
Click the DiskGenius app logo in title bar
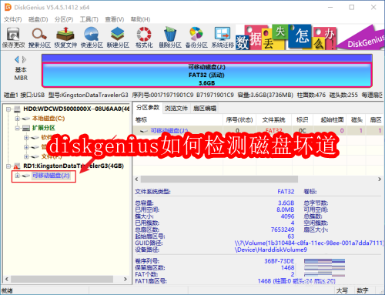(x=8, y=7)
